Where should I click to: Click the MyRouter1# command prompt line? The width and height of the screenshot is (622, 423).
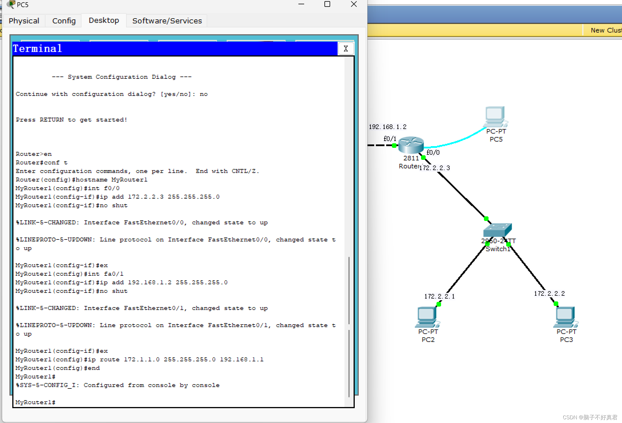(x=35, y=402)
